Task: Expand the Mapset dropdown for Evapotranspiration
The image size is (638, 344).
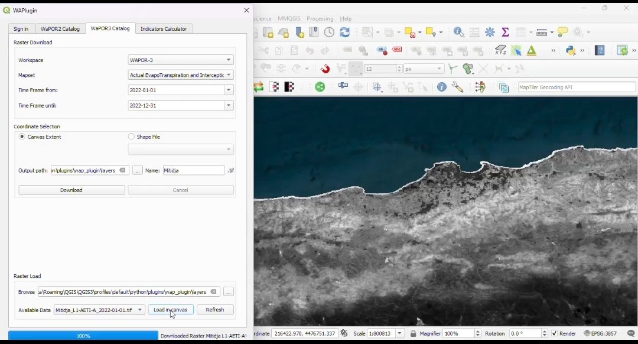Action: [181, 74]
